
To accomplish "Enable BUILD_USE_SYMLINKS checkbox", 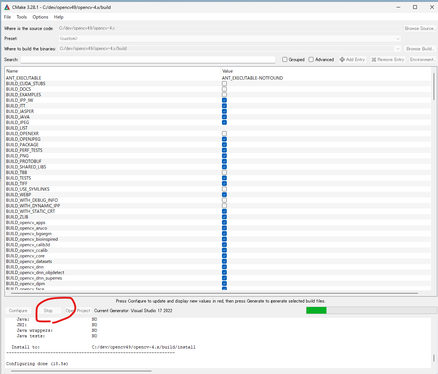I will click(224, 189).
